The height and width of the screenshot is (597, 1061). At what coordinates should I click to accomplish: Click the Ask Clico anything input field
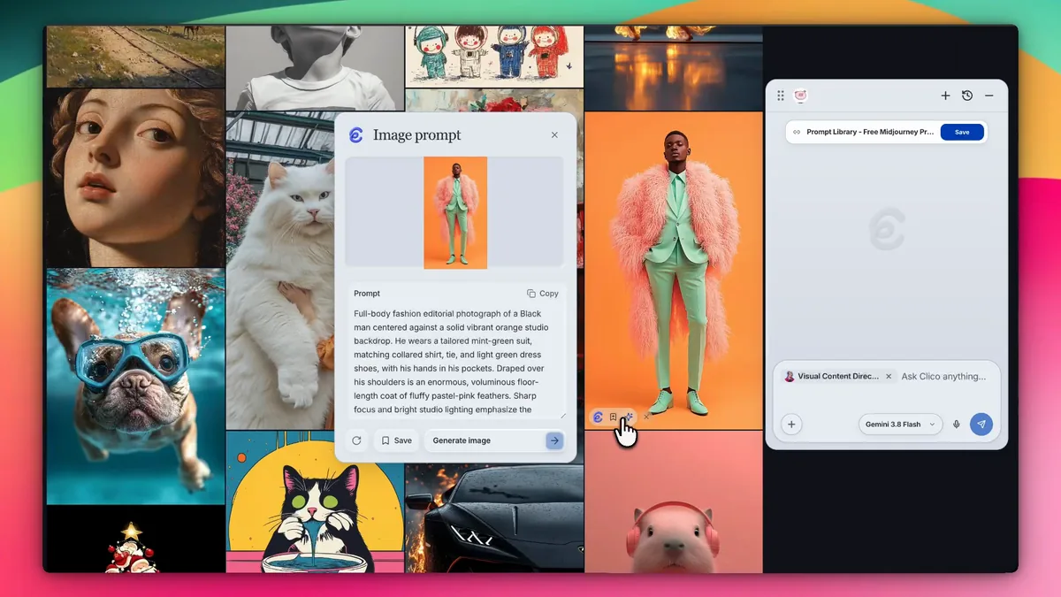pyautogui.click(x=943, y=376)
